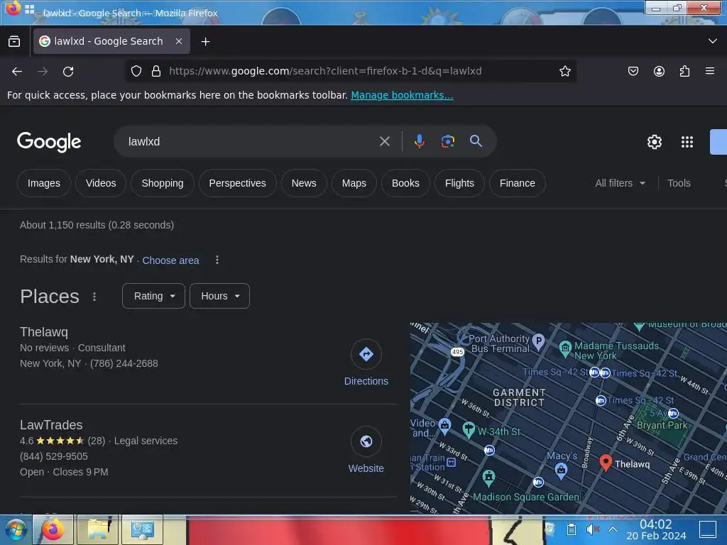The width and height of the screenshot is (727, 545).
Task: Open Firefox account menu
Action: pos(659,71)
